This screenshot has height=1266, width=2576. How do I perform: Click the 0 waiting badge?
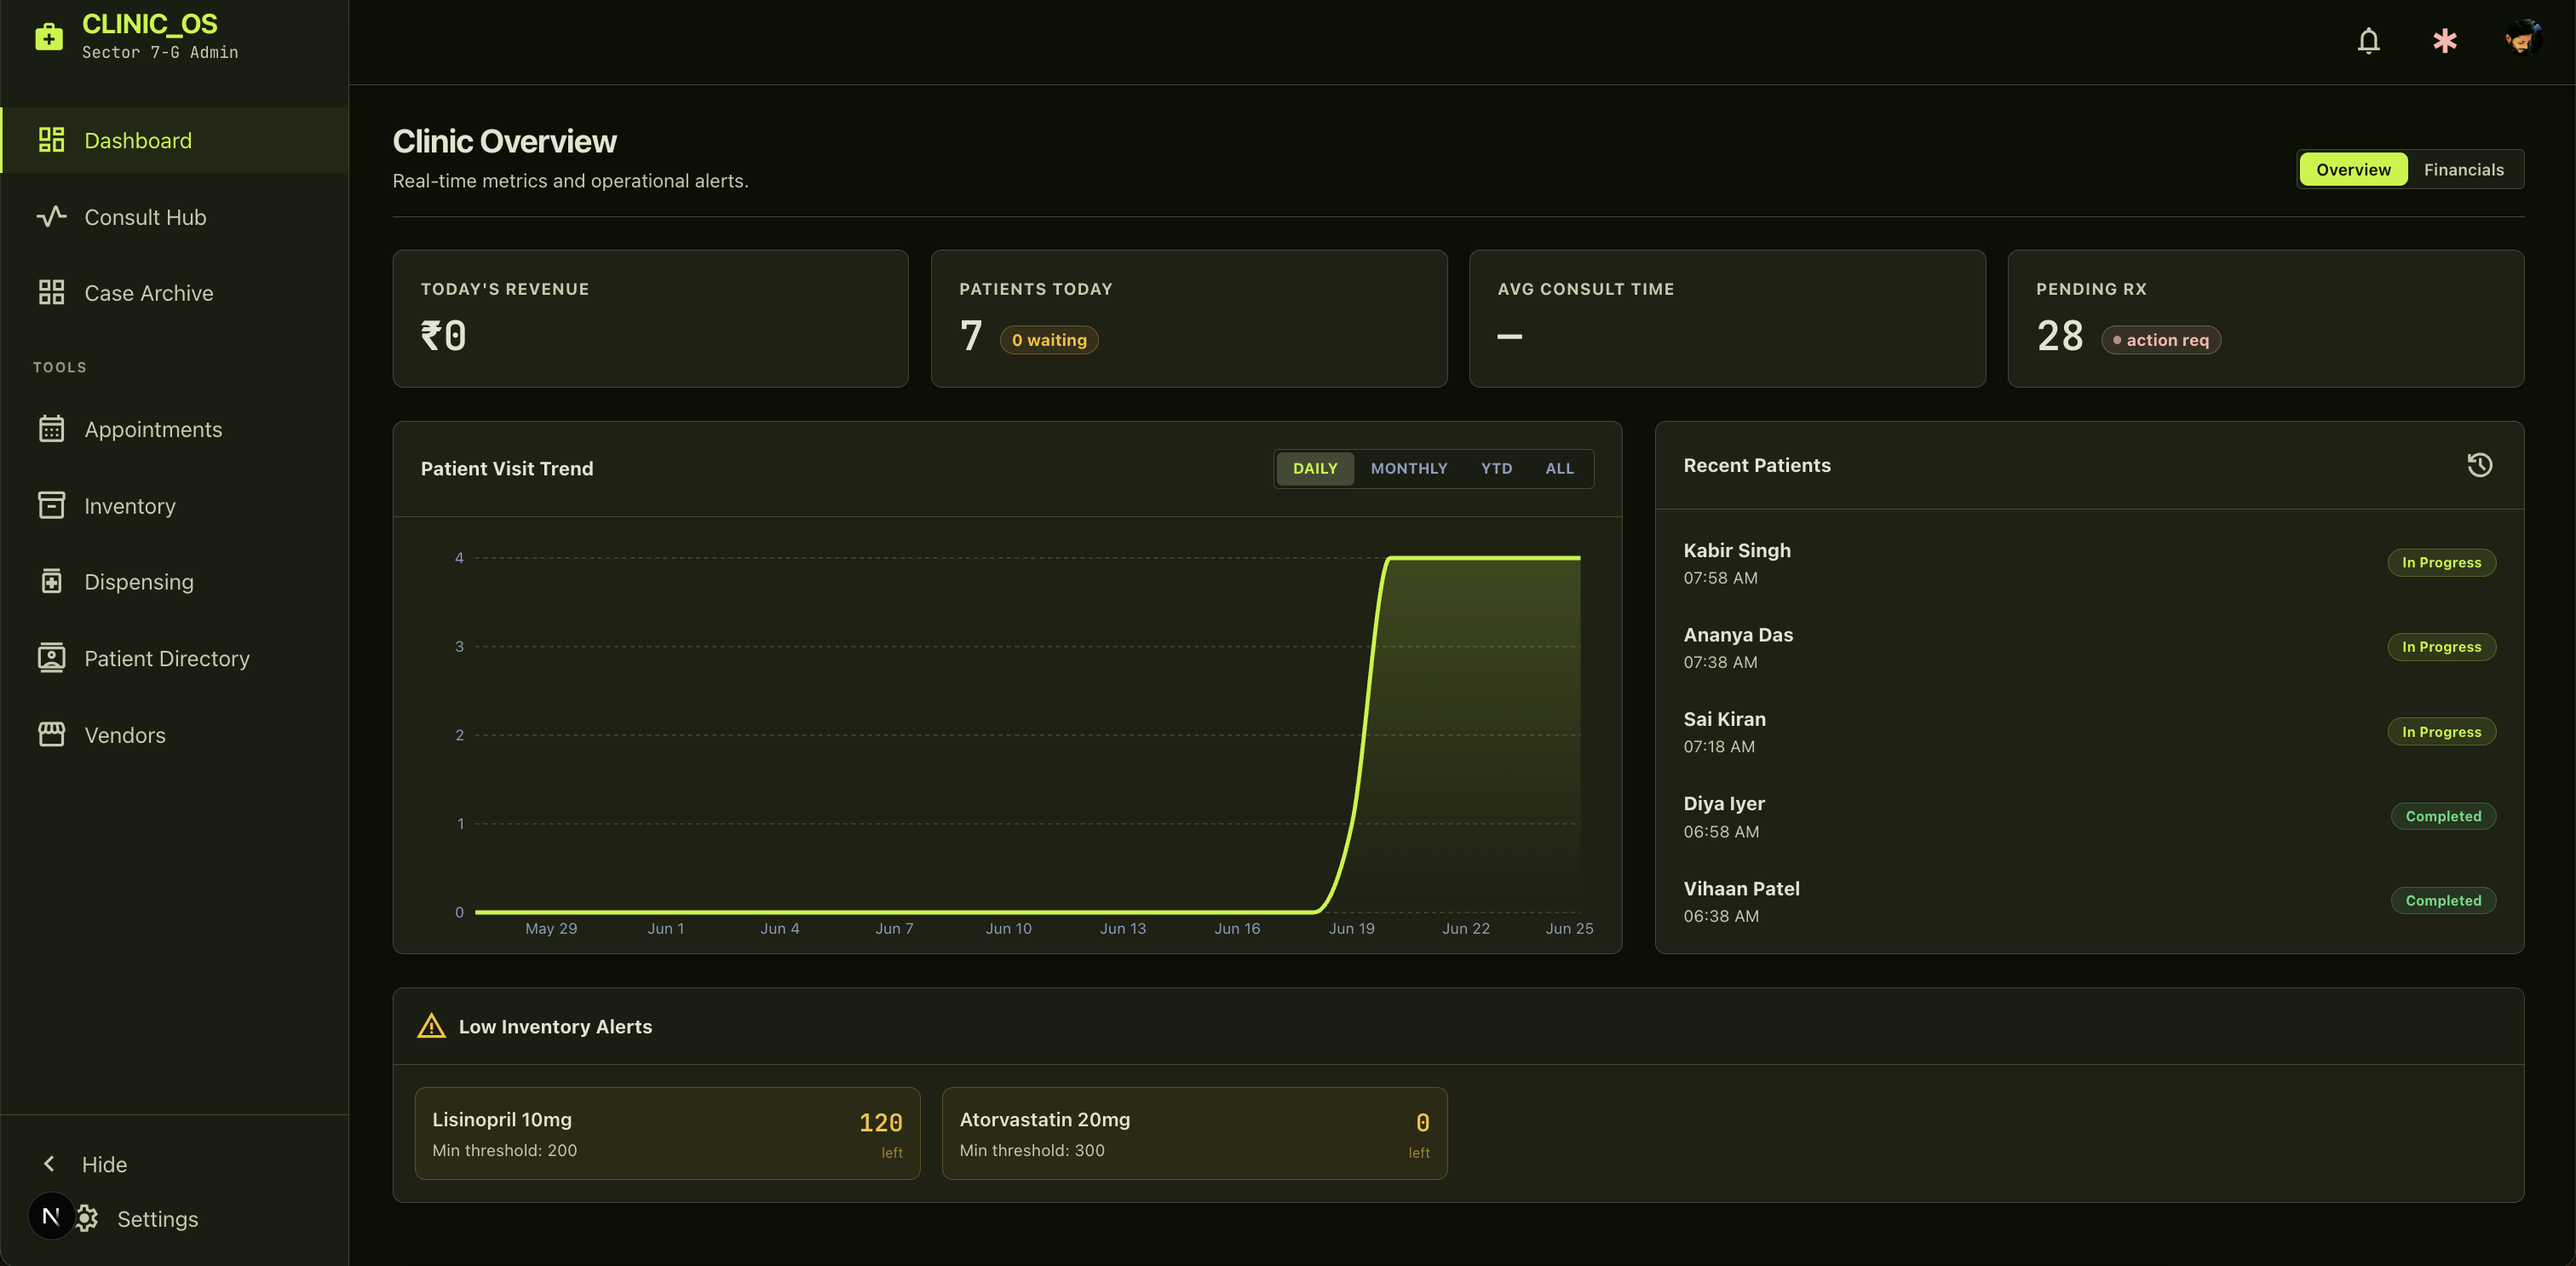(x=1048, y=340)
